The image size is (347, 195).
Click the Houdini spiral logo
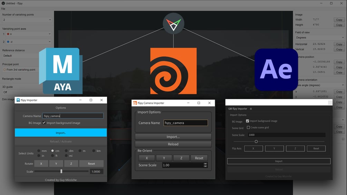[x=173, y=71]
